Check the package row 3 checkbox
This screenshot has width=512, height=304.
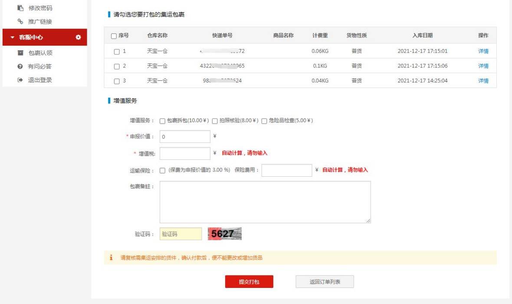pyautogui.click(x=117, y=81)
